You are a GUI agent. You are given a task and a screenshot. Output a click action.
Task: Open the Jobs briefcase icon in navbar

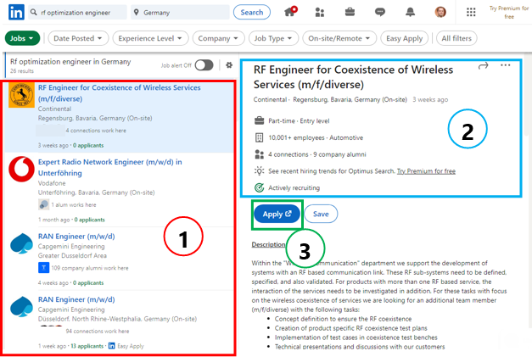[350, 12]
